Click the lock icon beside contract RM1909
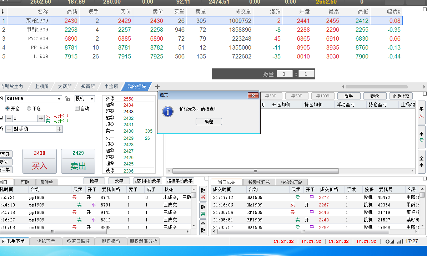 (68, 99)
